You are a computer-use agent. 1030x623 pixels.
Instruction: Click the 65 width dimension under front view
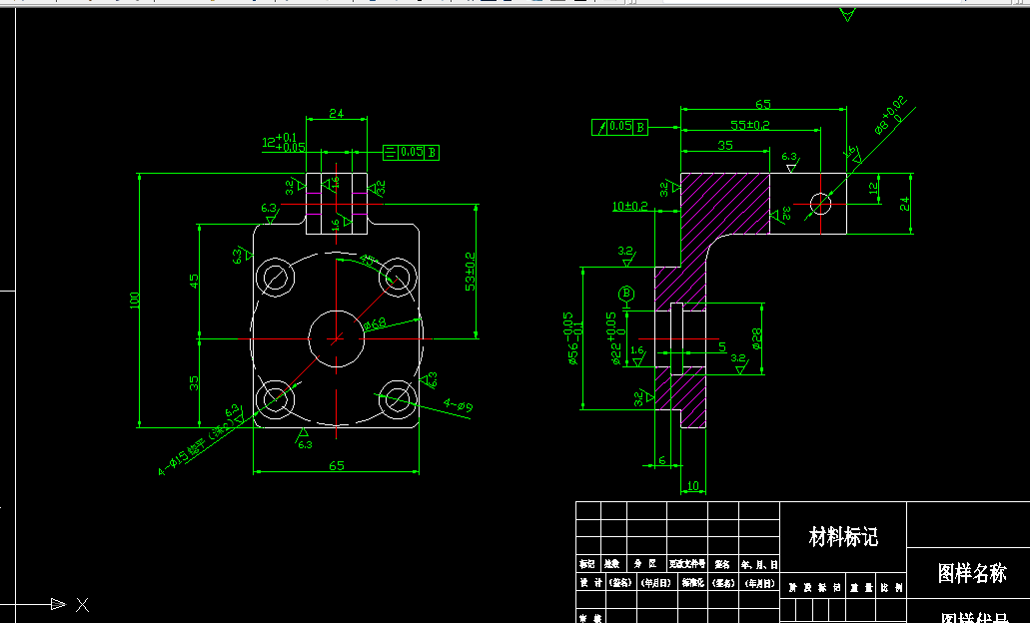coord(337,465)
